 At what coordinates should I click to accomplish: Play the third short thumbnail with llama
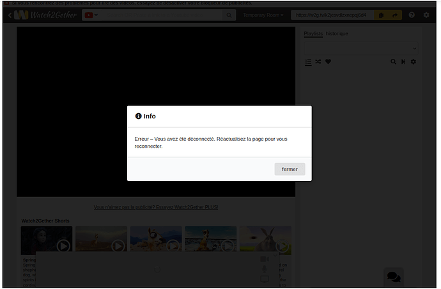156,240
